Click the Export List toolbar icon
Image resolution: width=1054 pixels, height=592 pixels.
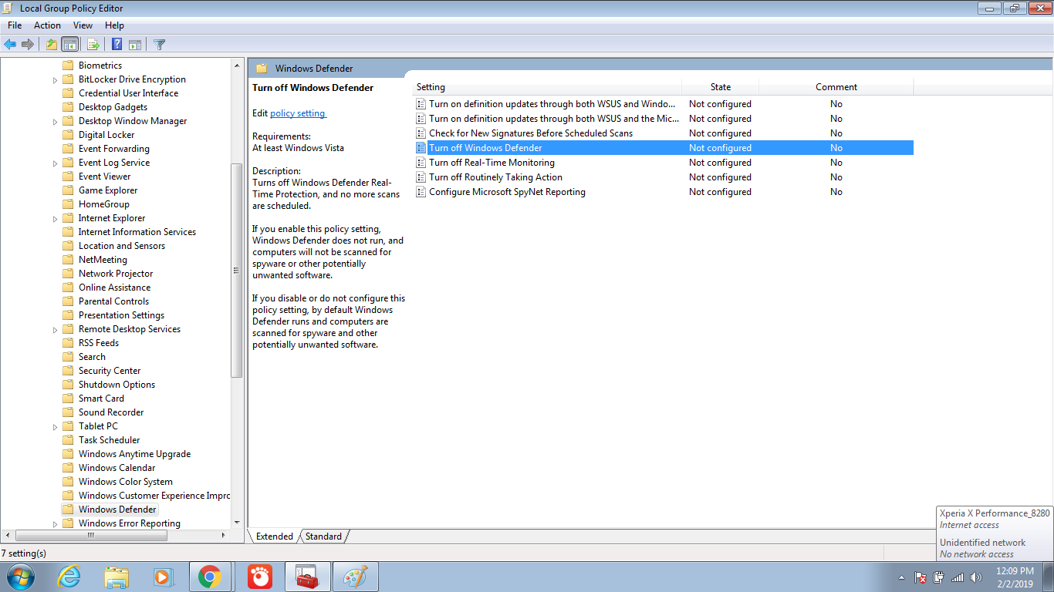[x=93, y=44]
